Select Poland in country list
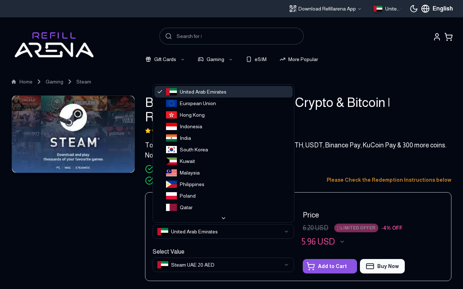The image size is (463, 289). (x=224, y=196)
